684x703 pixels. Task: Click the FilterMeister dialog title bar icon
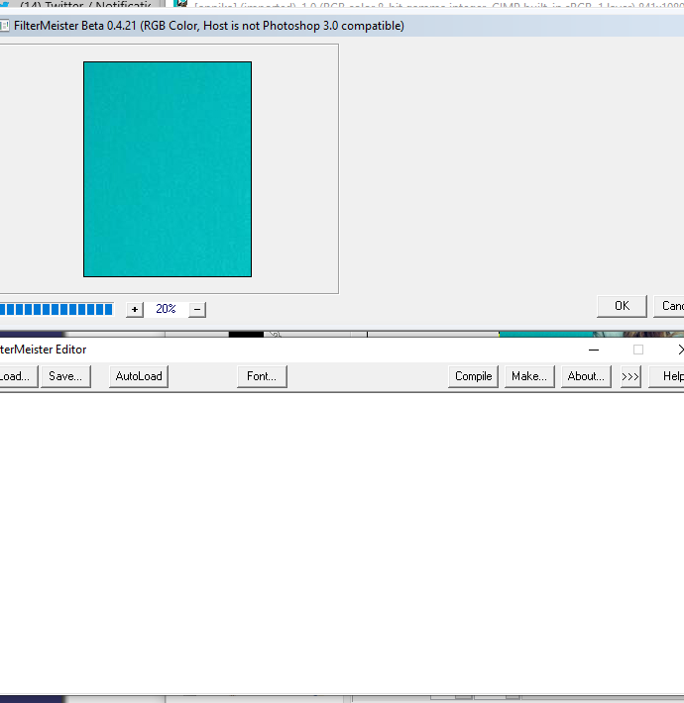[x=4, y=26]
